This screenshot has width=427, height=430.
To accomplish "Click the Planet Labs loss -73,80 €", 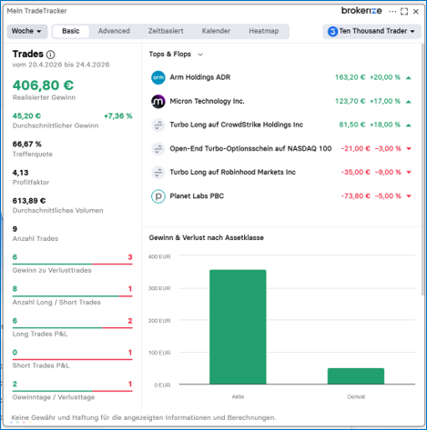I will tap(356, 196).
